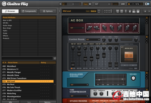Click the Info button at bottom
This screenshot has width=151, height=103.
[x=10, y=102]
